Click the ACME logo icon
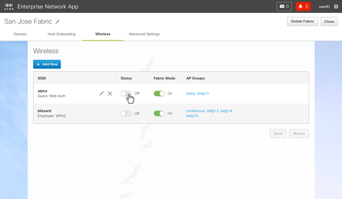Image resolution: width=342 pixels, height=199 pixels. pos(9,6)
